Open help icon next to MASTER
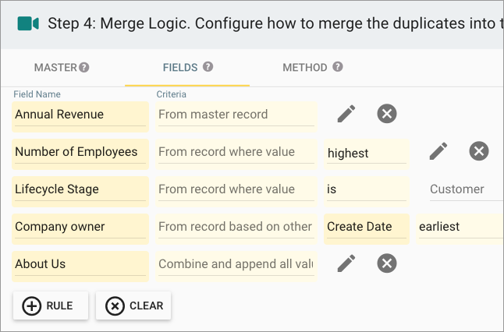 click(x=84, y=68)
